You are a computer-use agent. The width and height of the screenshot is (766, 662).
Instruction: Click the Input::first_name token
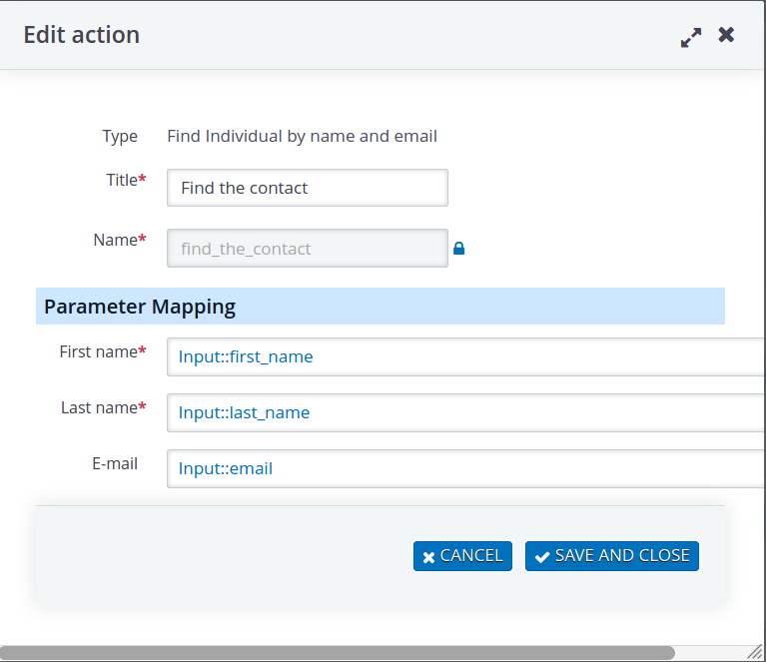pos(246,356)
